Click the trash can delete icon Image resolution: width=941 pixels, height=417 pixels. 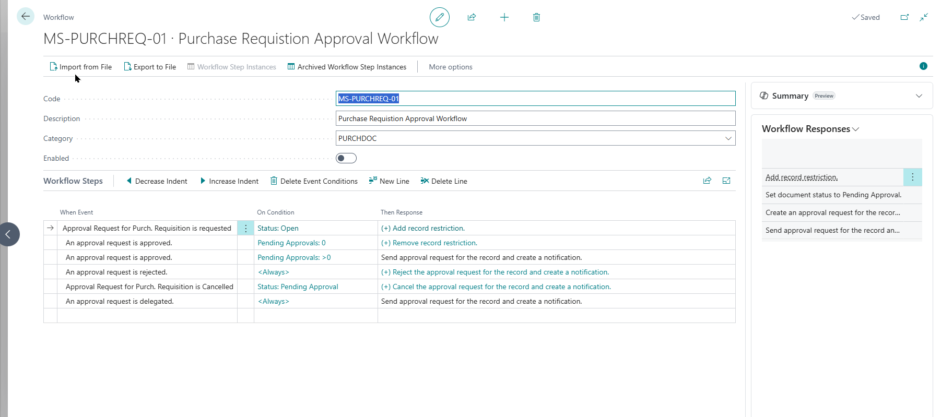coord(536,17)
